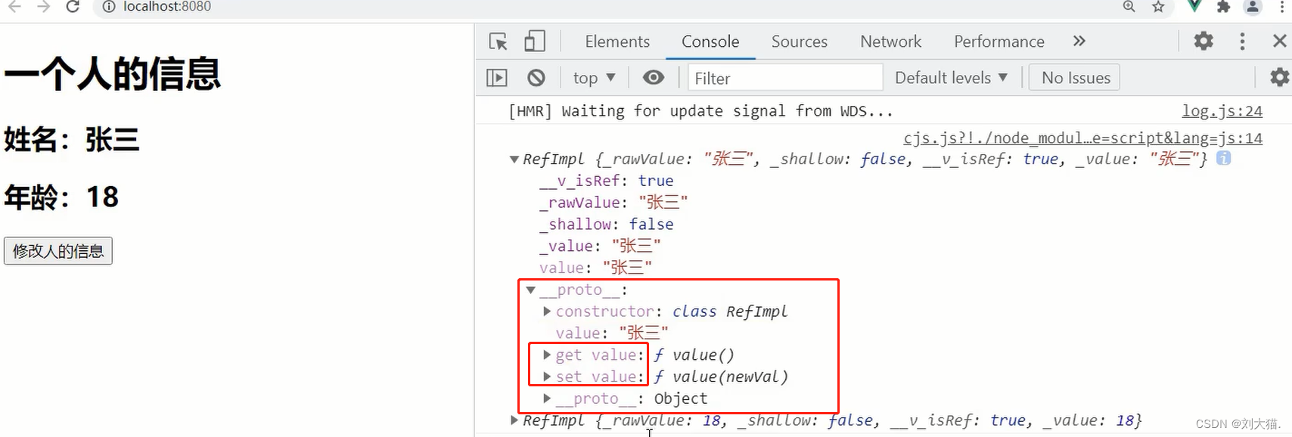Click the site info icon beside localhost:8080

(x=109, y=7)
